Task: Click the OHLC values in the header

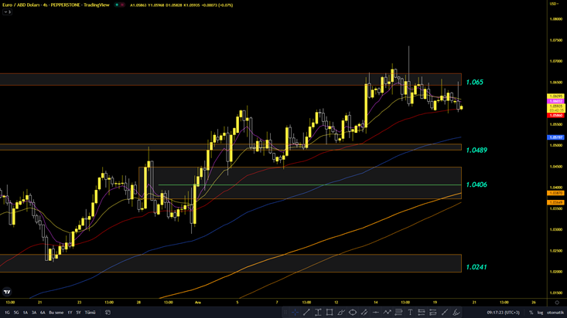Action: 182,5
